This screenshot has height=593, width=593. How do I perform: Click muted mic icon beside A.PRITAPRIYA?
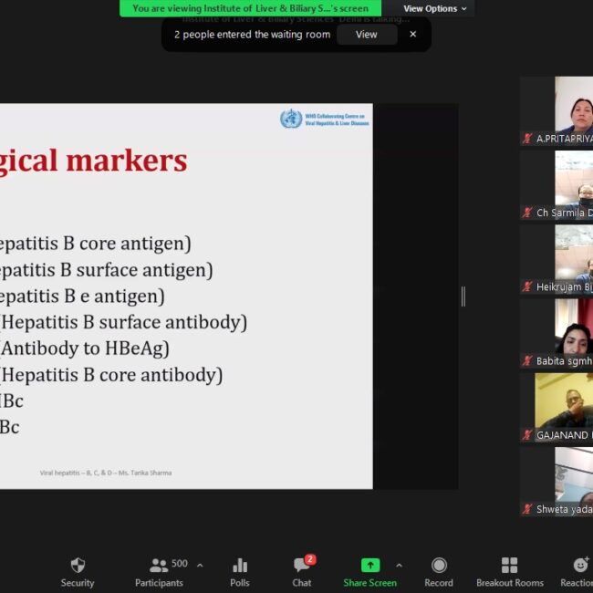point(527,139)
